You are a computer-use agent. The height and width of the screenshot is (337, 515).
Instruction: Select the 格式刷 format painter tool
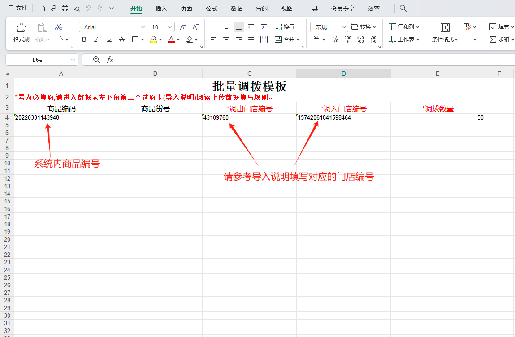point(21,32)
